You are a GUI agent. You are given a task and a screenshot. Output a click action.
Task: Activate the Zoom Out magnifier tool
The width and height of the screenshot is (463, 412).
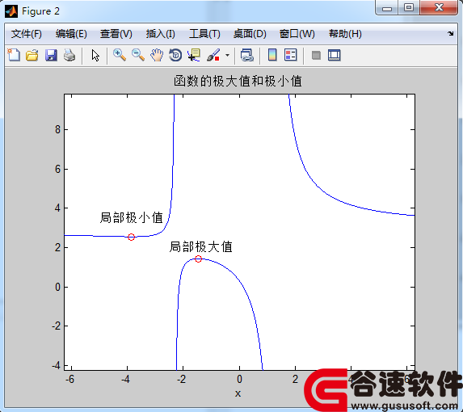[138, 55]
